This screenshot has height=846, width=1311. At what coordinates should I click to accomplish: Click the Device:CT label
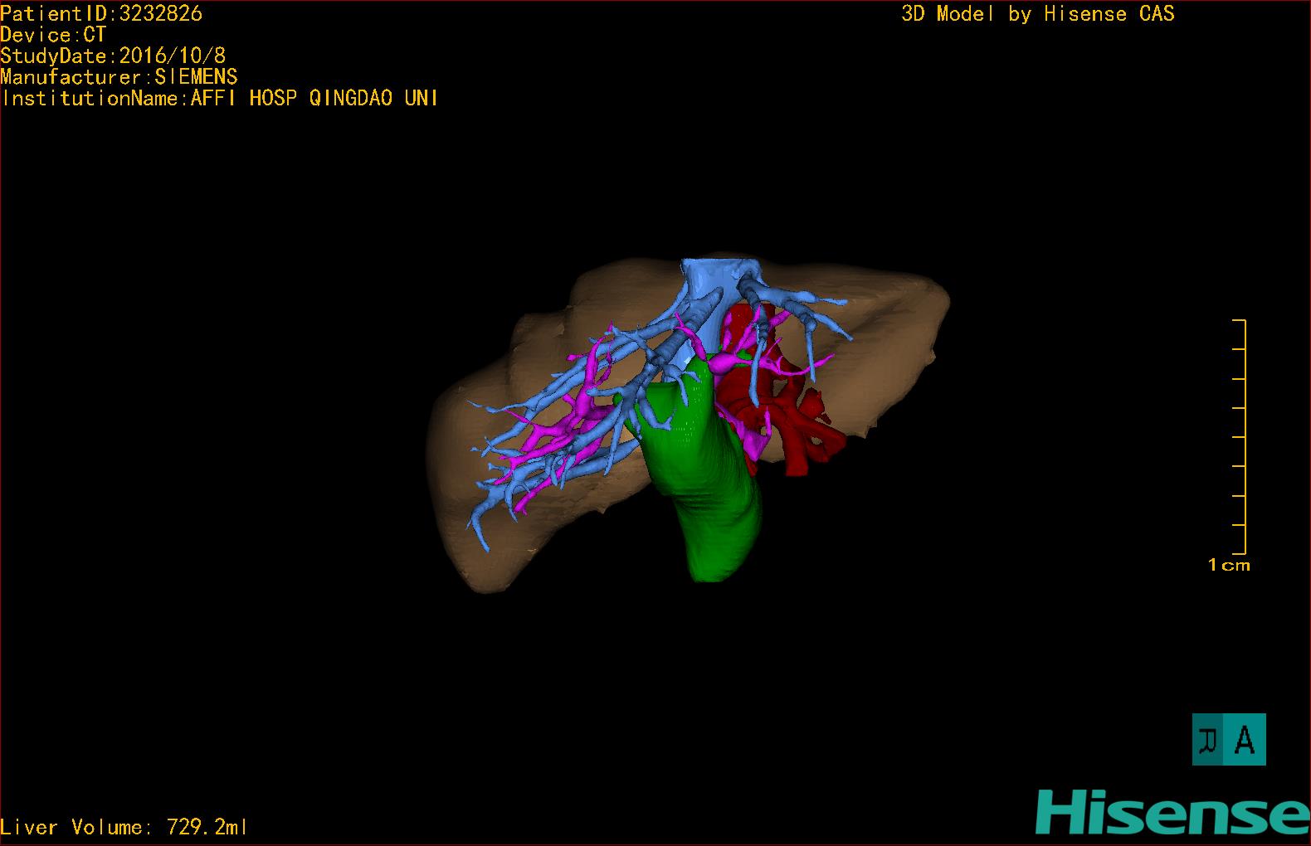53,35
